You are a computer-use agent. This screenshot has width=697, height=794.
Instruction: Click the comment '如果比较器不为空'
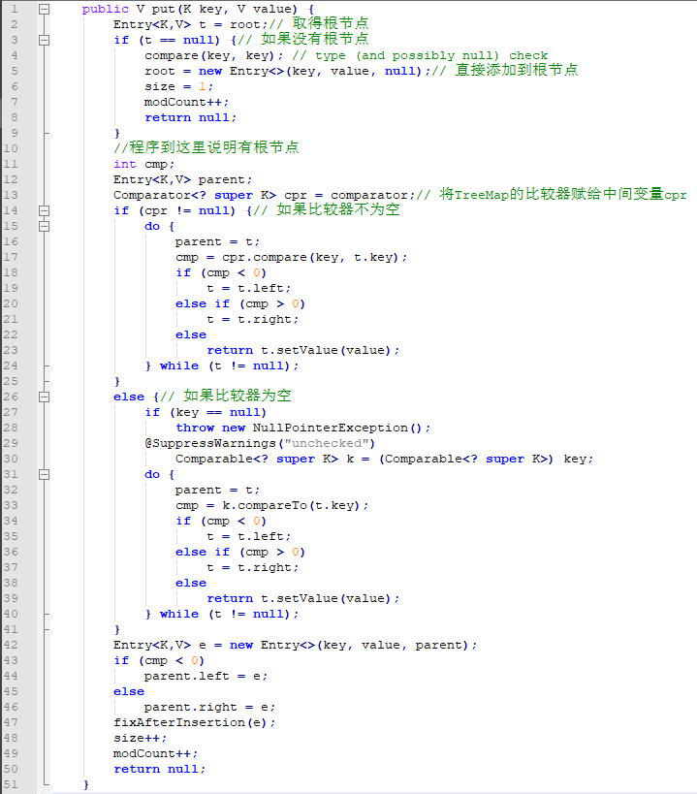338,209
